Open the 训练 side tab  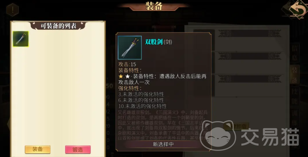(x=295, y=117)
